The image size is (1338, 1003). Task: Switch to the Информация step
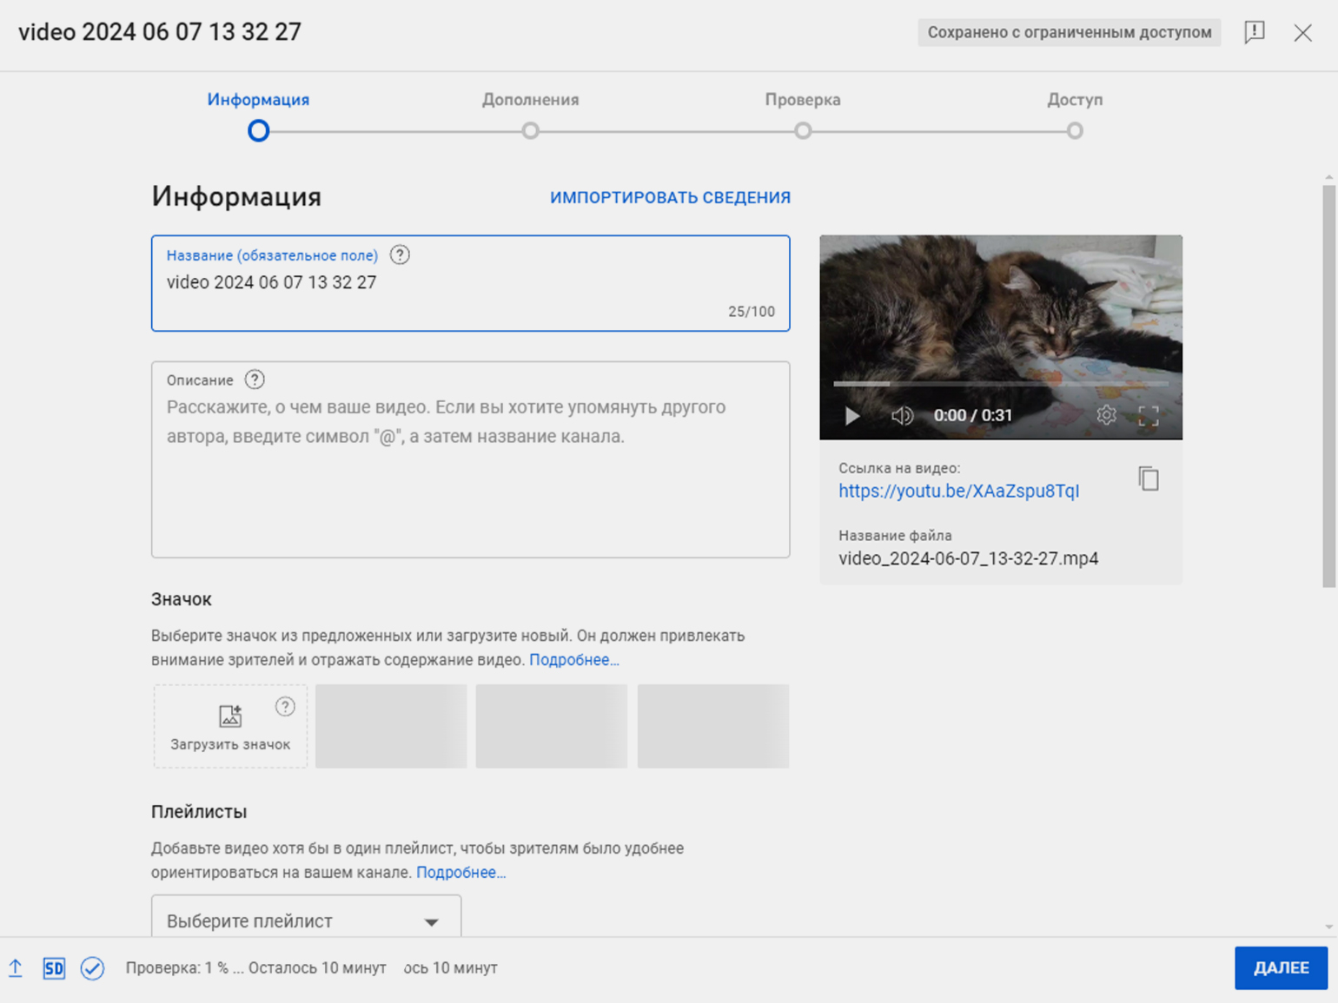(x=258, y=115)
